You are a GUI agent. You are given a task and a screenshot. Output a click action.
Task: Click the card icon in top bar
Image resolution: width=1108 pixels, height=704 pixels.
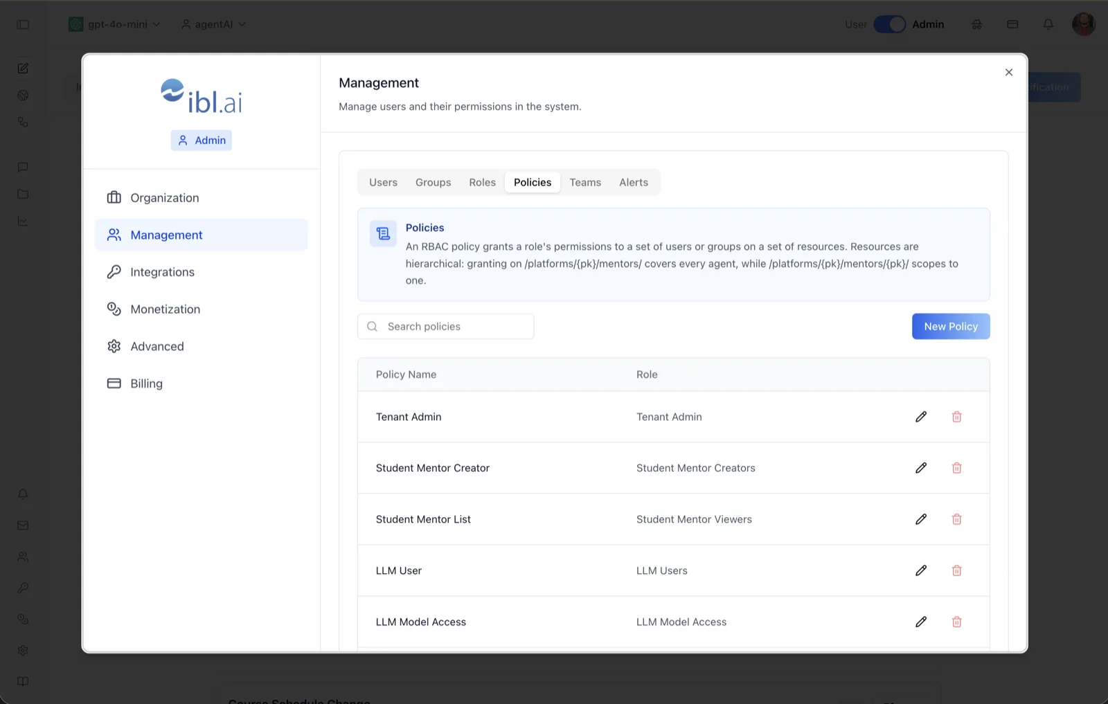(1012, 24)
